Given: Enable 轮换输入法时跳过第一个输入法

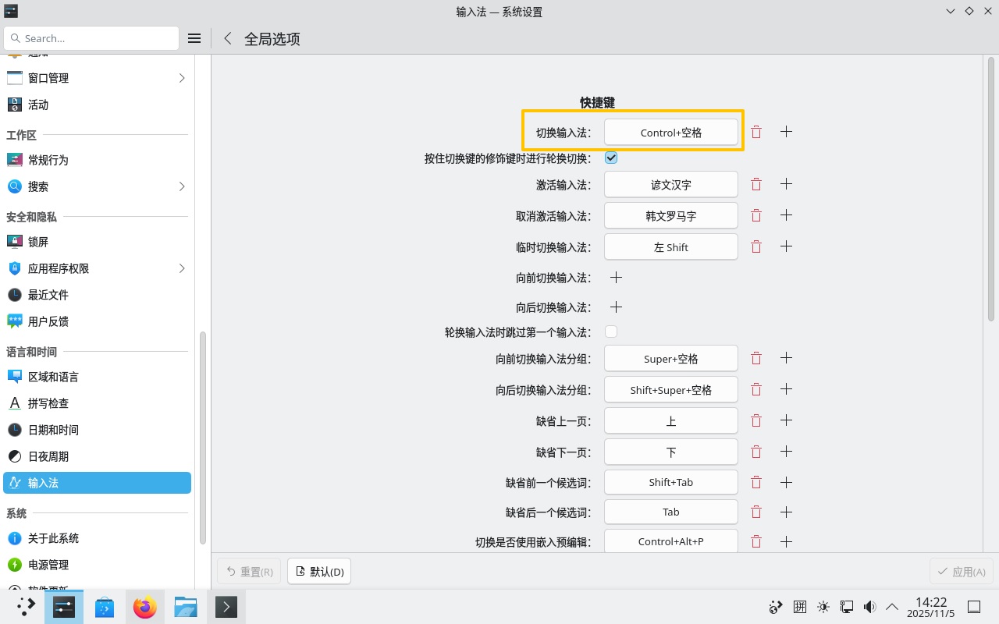Looking at the screenshot, I should tap(611, 331).
